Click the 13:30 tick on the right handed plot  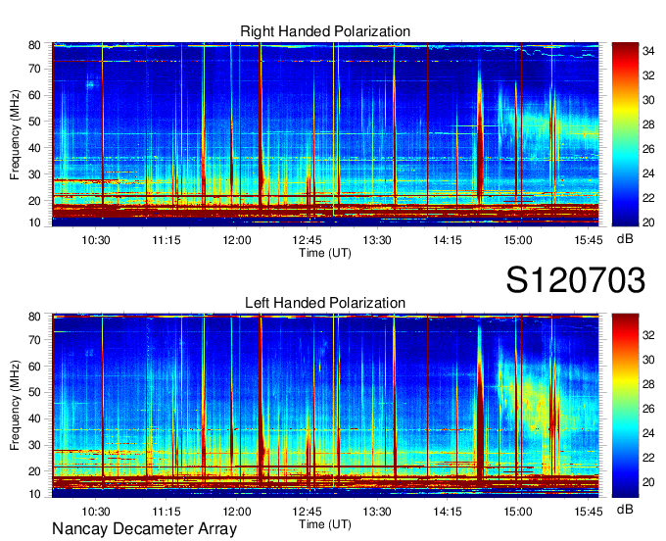377,240
